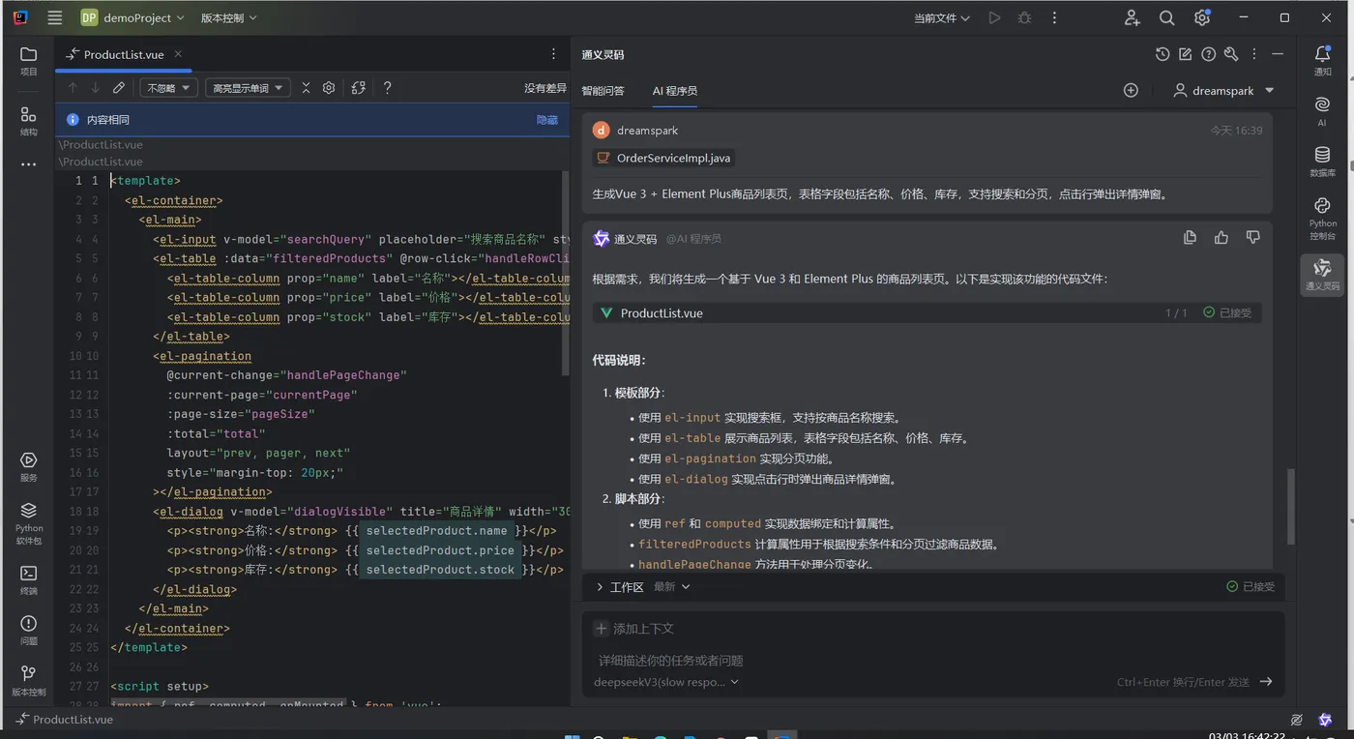Open the Version Control tool window in left sidebar
The width and height of the screenshot is (1354, 739).
pyautogui.click(x=29, y=681)
